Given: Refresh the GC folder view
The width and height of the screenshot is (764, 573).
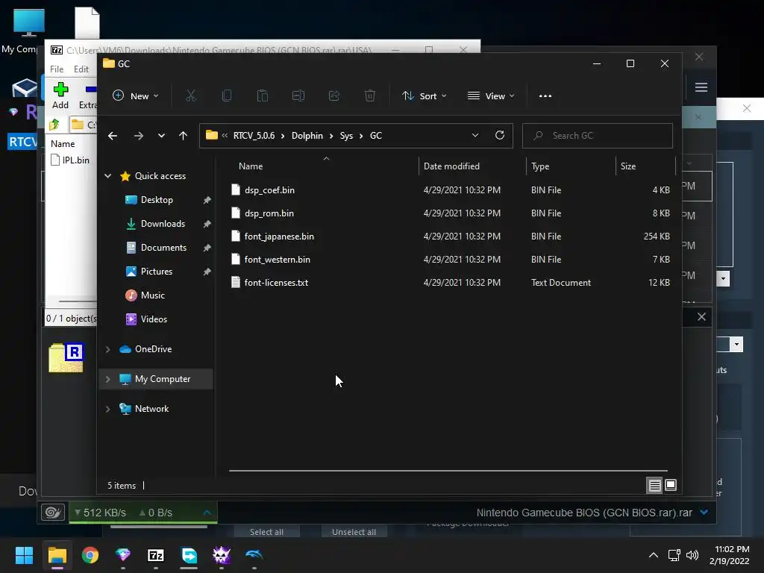Looking at the screenshot, I should point(499,136).
